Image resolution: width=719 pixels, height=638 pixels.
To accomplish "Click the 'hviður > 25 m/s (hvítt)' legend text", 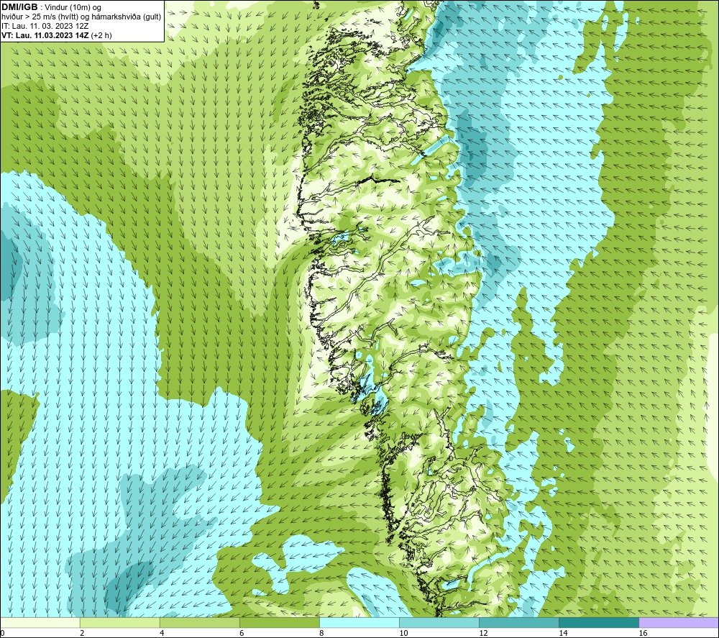I will click(39, 17).
